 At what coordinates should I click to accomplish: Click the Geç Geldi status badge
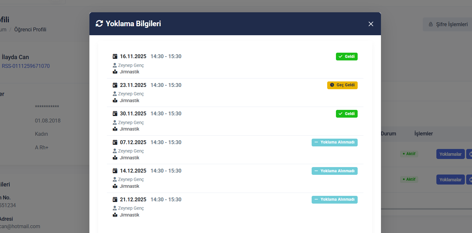pos(342,85)
